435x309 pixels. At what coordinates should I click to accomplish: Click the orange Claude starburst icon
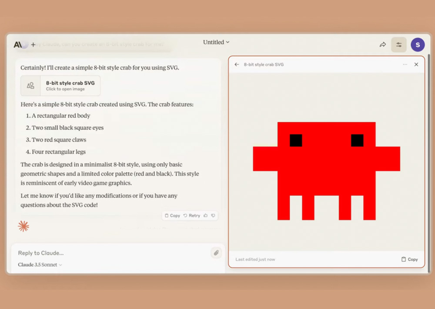tap(23, 226)
